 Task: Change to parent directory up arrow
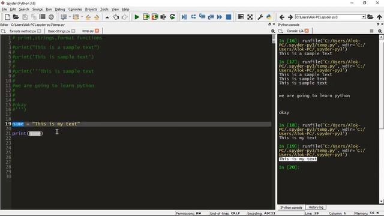pyautogui.click(x=379, y=17)
